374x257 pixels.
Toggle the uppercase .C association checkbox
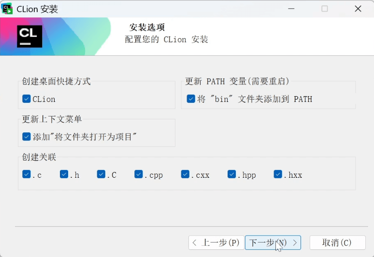pos(101,174)
